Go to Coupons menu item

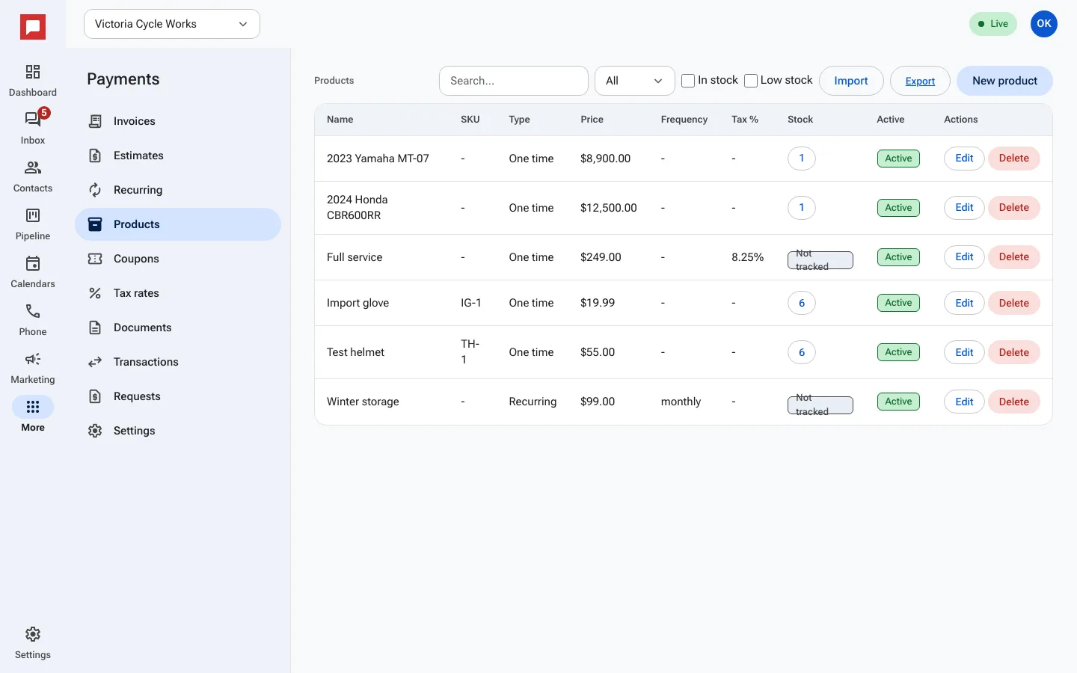178,259
